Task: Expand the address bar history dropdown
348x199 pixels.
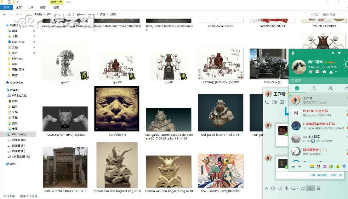Action: [x=312, y=14]
